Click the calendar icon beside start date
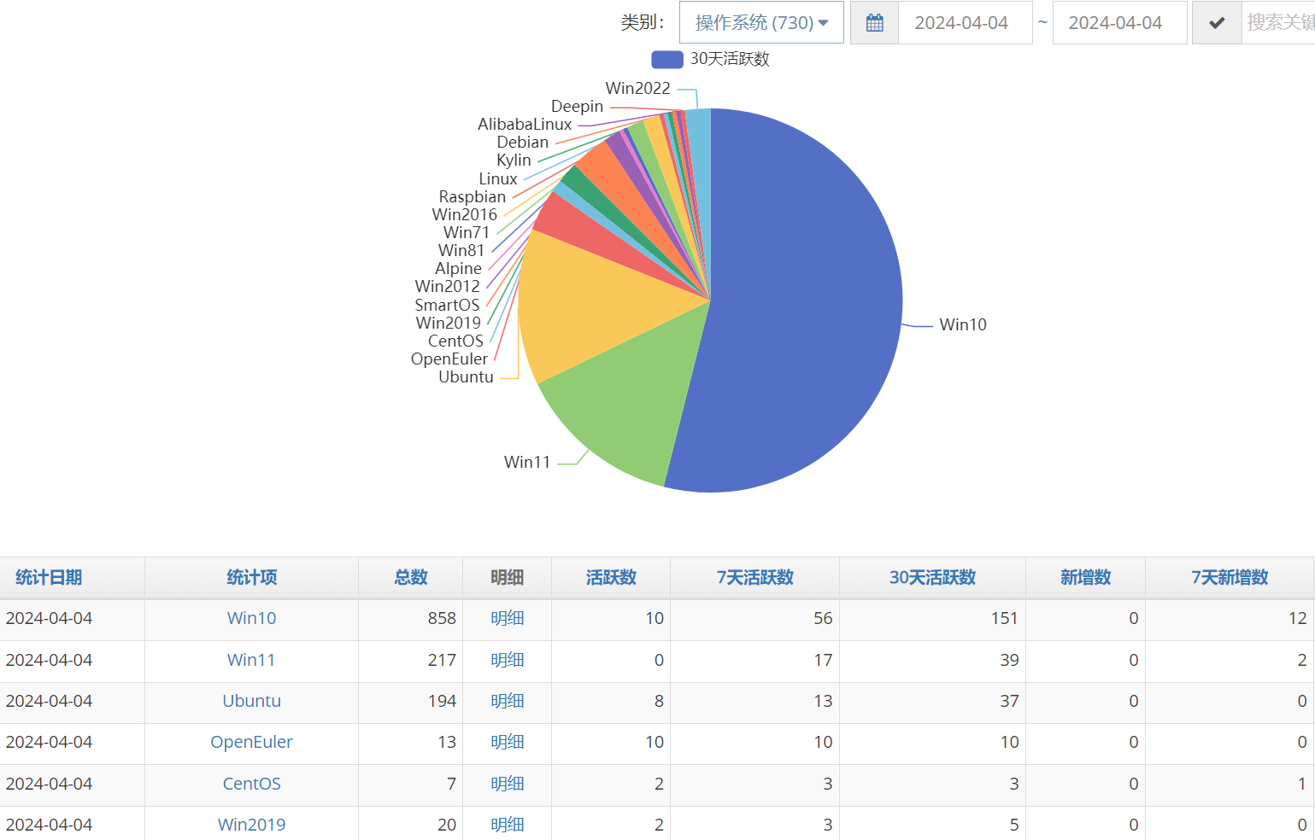The image size is (1315, 840). [874, 23]
